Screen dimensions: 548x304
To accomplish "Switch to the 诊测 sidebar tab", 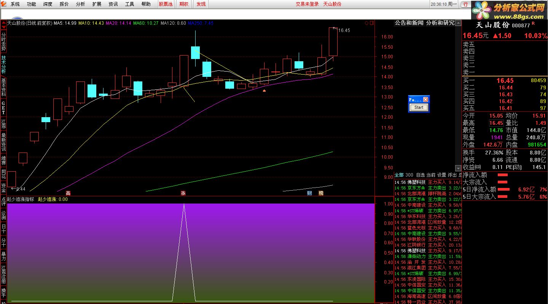I will [x=3, y=215].
